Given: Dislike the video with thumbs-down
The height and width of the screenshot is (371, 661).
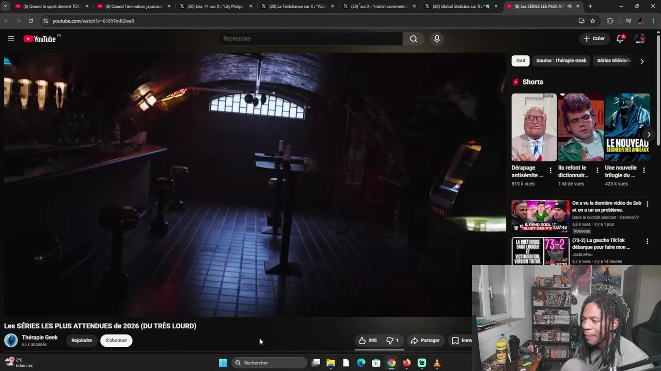Looking at the screenshot, I should (x=392, y=341).
